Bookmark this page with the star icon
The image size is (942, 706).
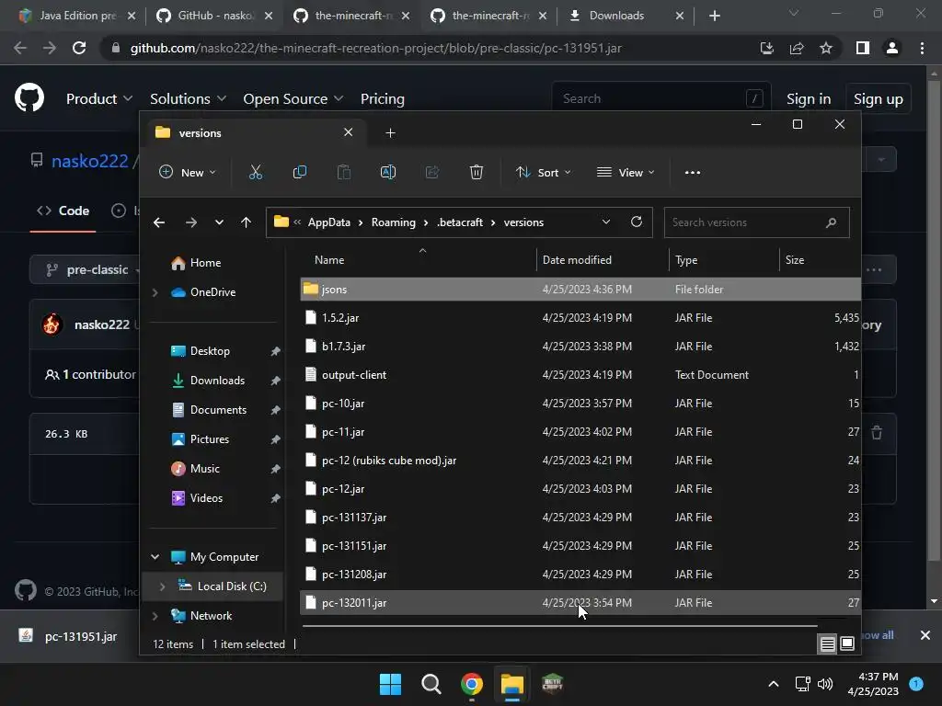(826, 48)
